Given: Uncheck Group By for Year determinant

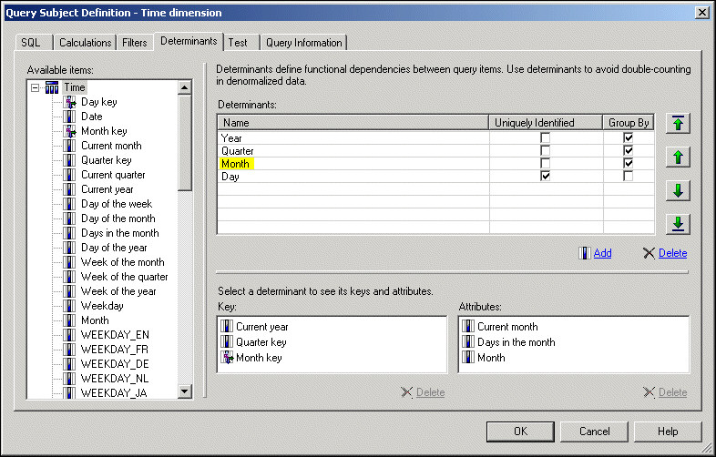Looking at the screenshot, I should 628,137.
